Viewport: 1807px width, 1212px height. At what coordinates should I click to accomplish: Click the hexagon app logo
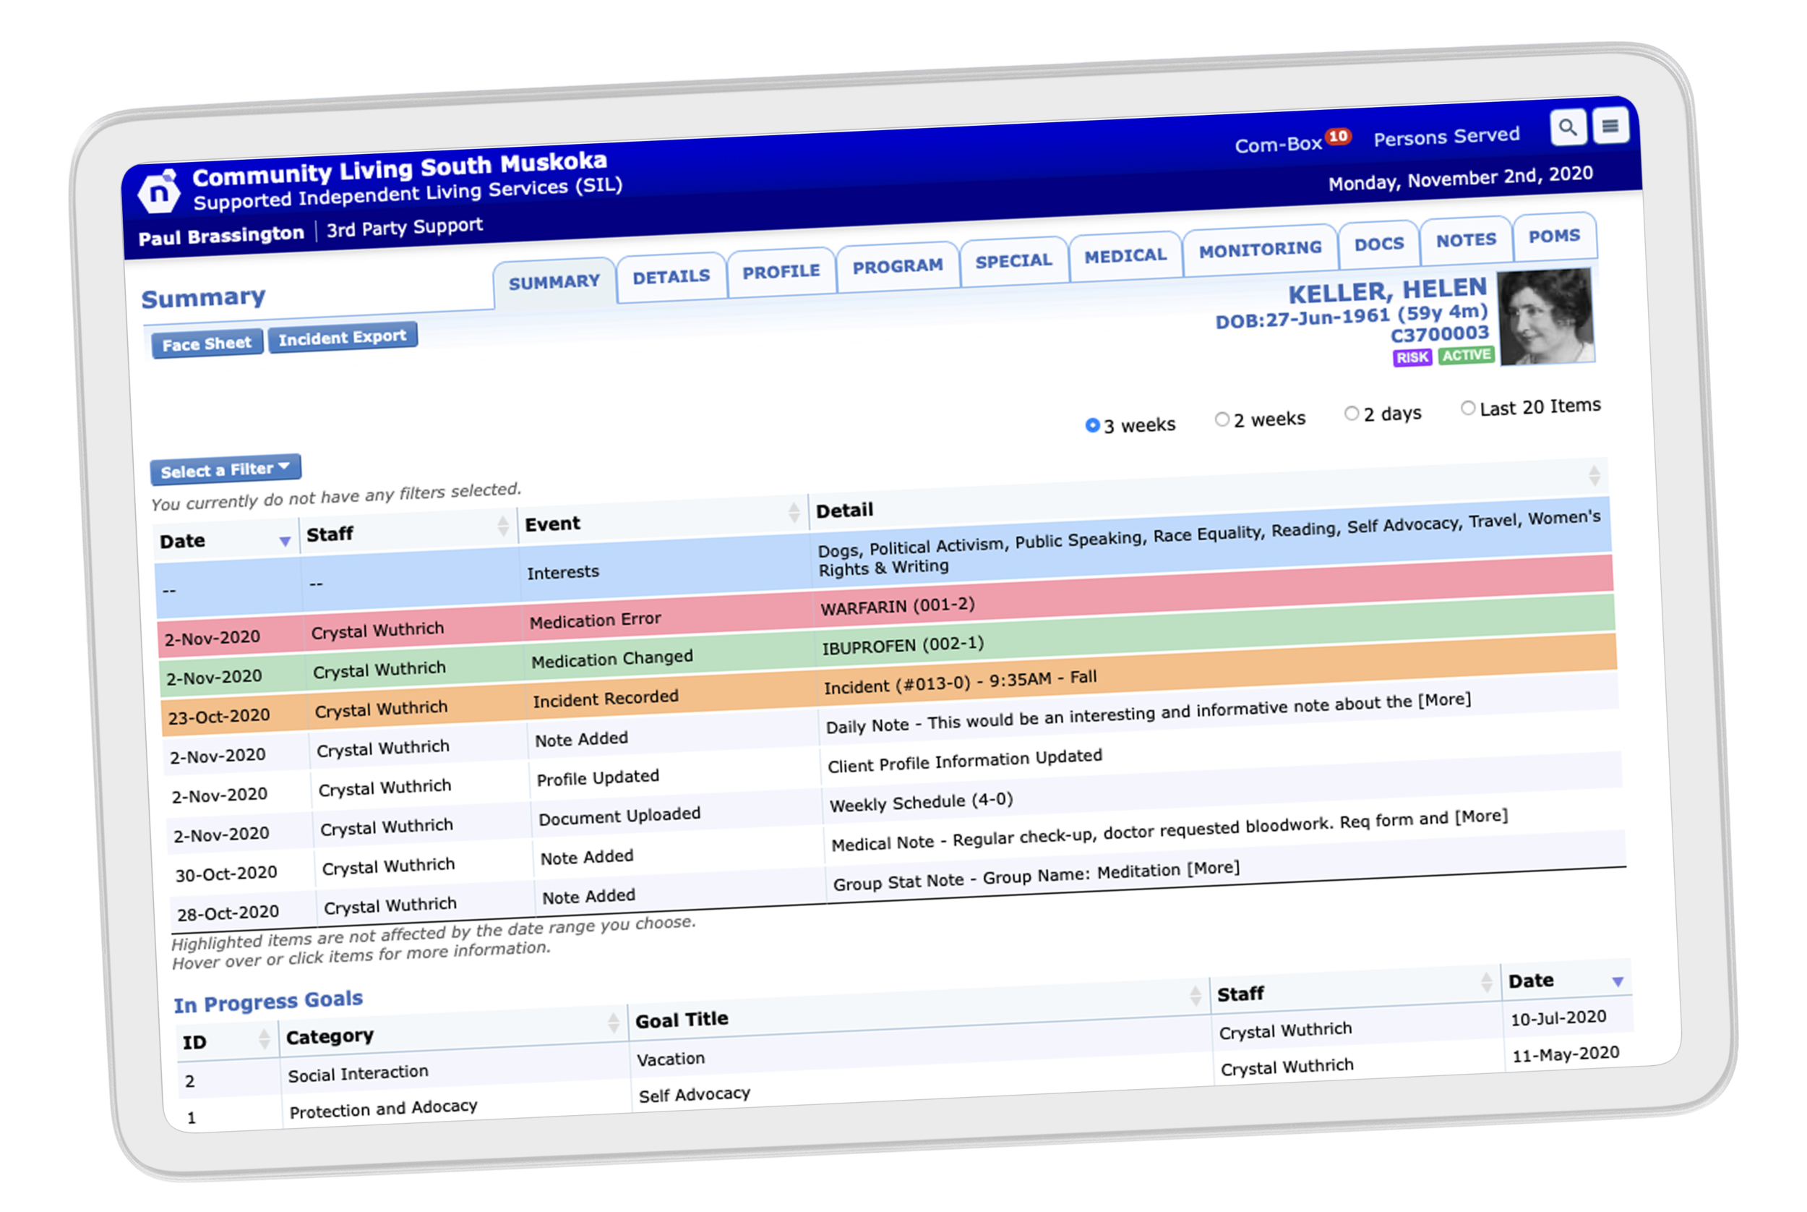(x=158, y=192)
